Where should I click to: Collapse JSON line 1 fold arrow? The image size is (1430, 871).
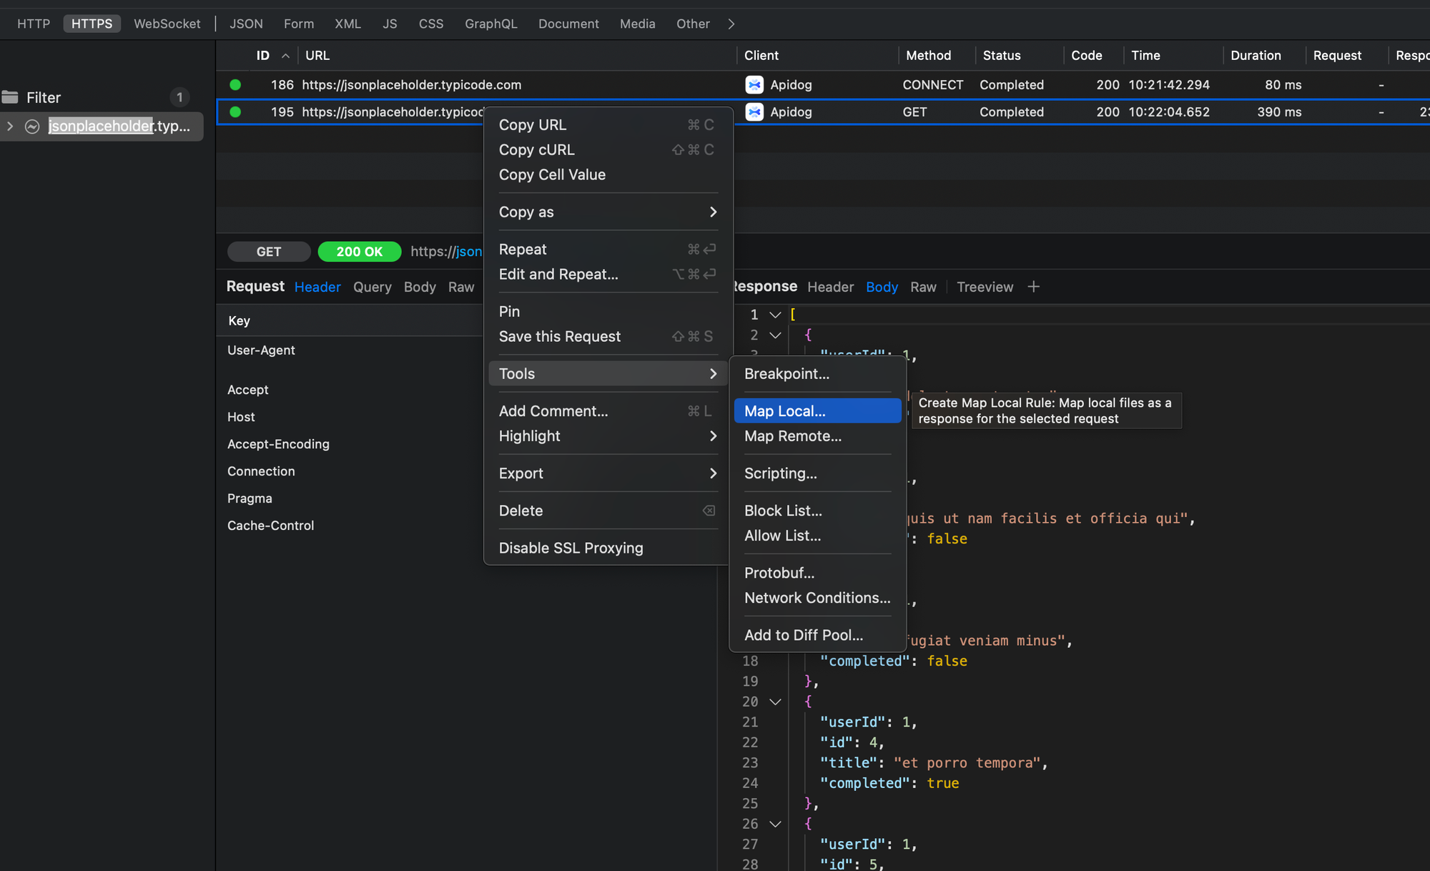(x=775, y=315)
